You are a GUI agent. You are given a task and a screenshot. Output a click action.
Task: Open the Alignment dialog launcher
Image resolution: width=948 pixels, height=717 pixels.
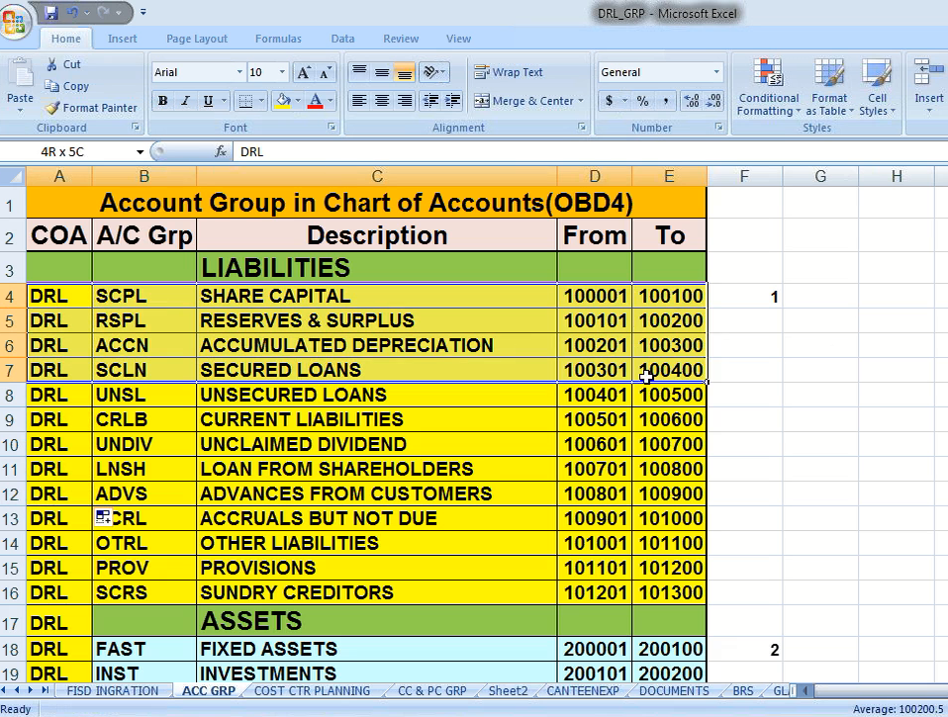tap(582, 127)
